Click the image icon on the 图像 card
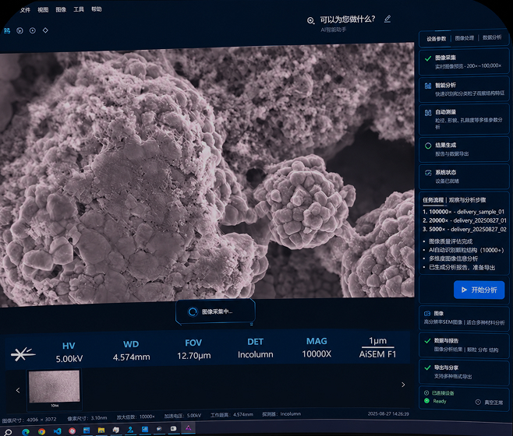Screen dimensions: 513x436 point(427,314)
